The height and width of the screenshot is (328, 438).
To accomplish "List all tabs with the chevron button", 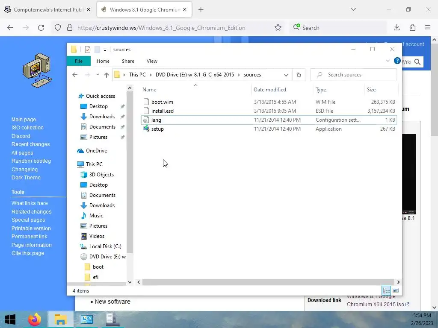I will click(x=353, y=9).
